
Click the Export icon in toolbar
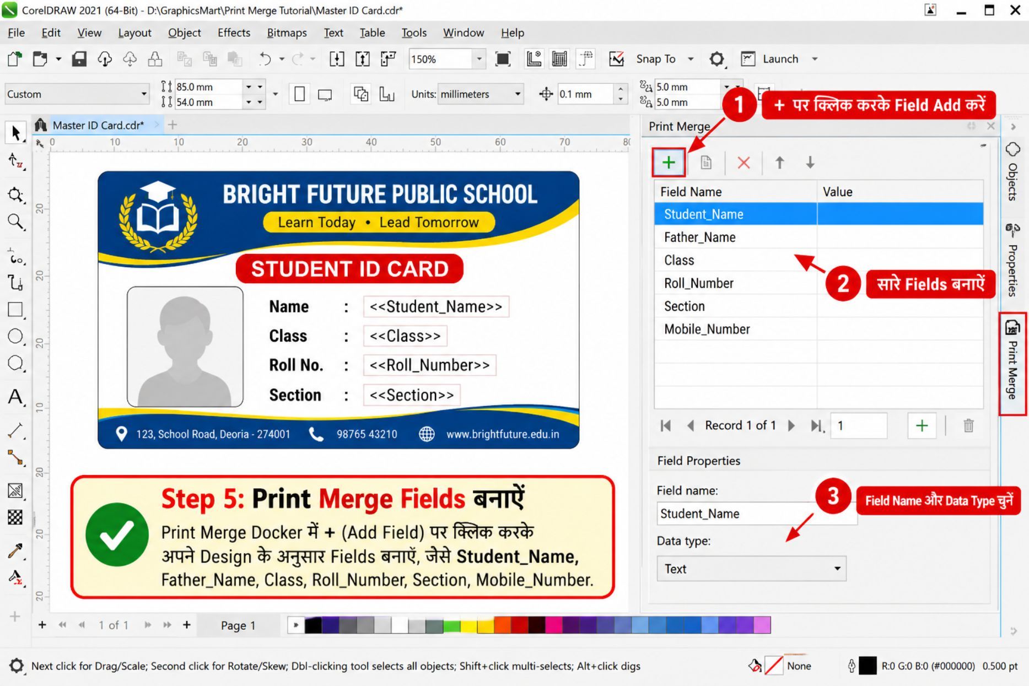pyautogui.click(x=363, y=59)
